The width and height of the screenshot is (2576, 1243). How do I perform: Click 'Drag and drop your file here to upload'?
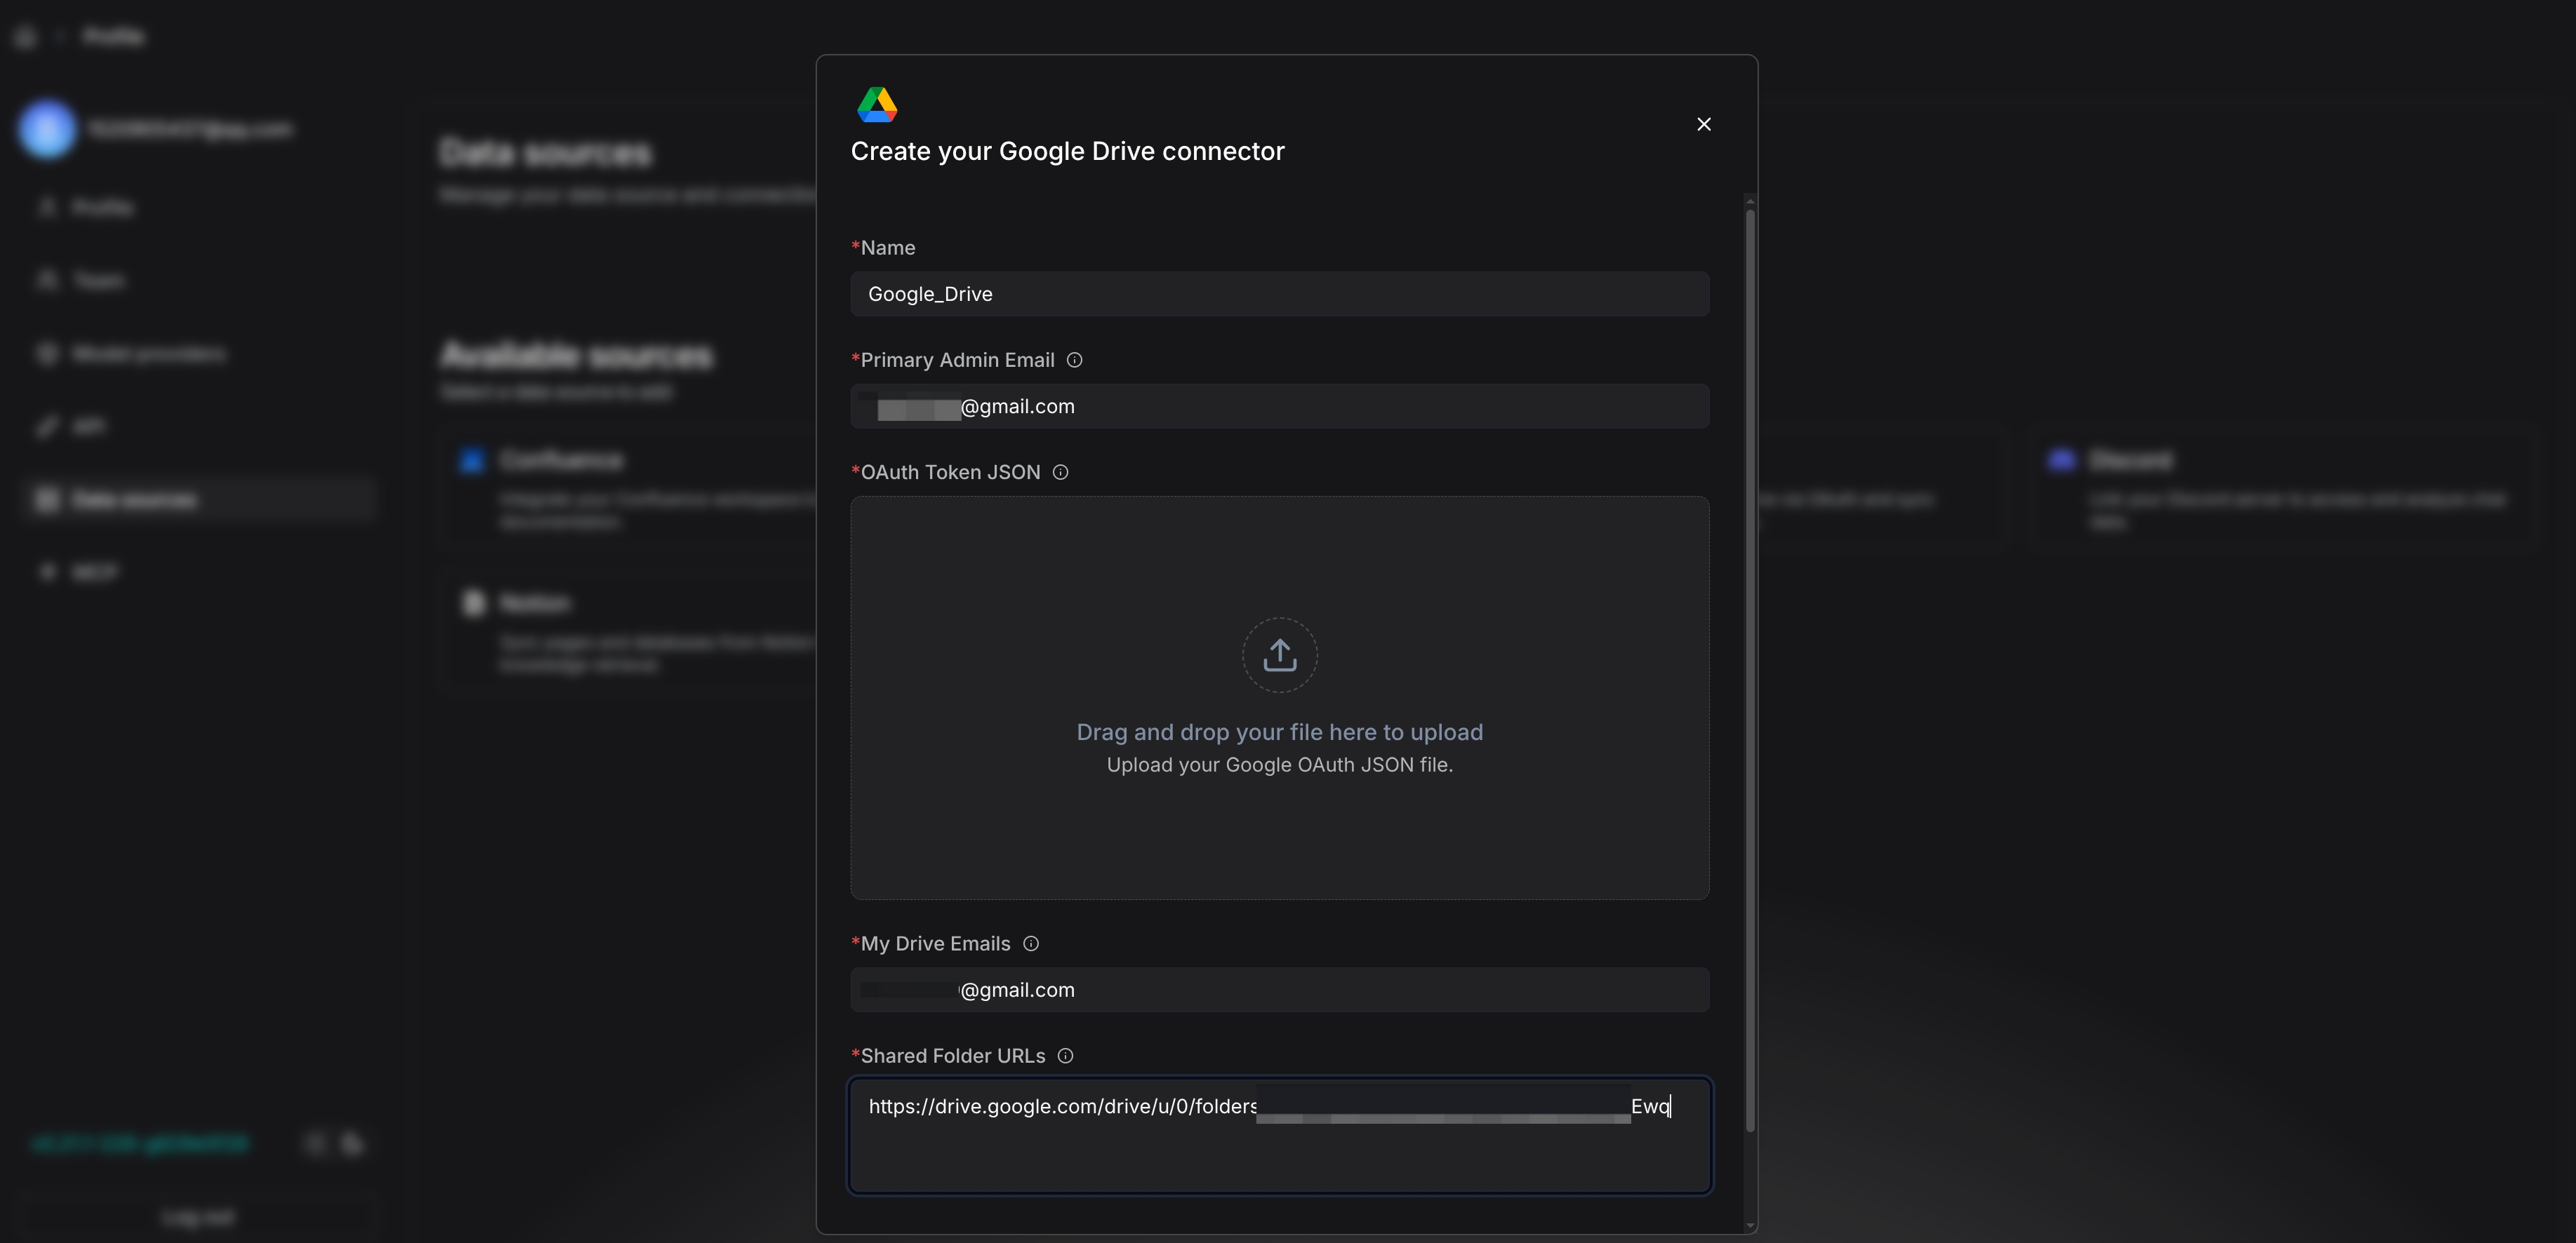(x=1279, y=732)
